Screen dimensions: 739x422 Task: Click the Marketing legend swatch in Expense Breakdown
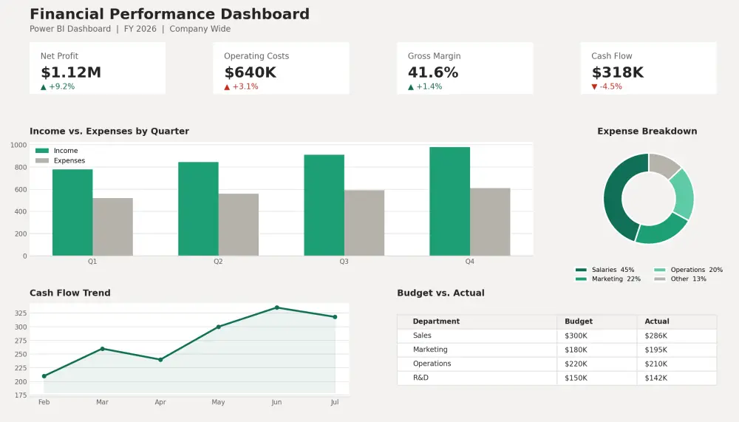[x=581, y=279]
